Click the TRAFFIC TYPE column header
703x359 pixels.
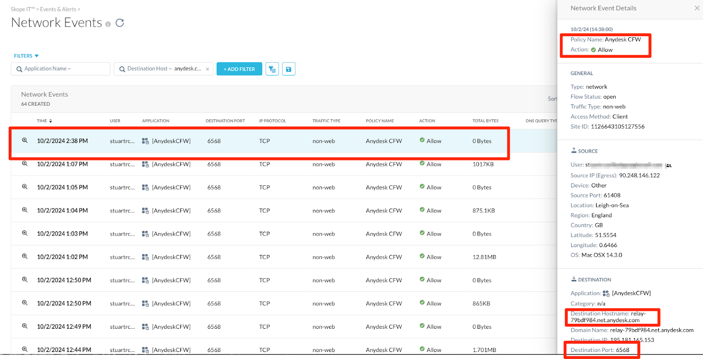[x=326, y=121]
